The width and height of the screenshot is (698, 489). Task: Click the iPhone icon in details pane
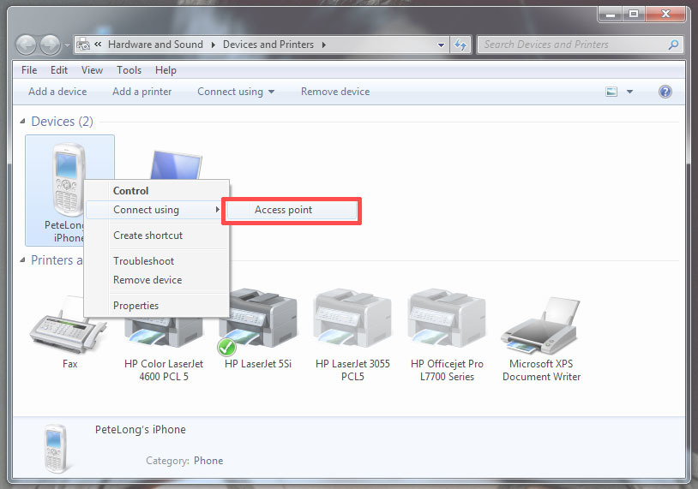click(56, 448)
